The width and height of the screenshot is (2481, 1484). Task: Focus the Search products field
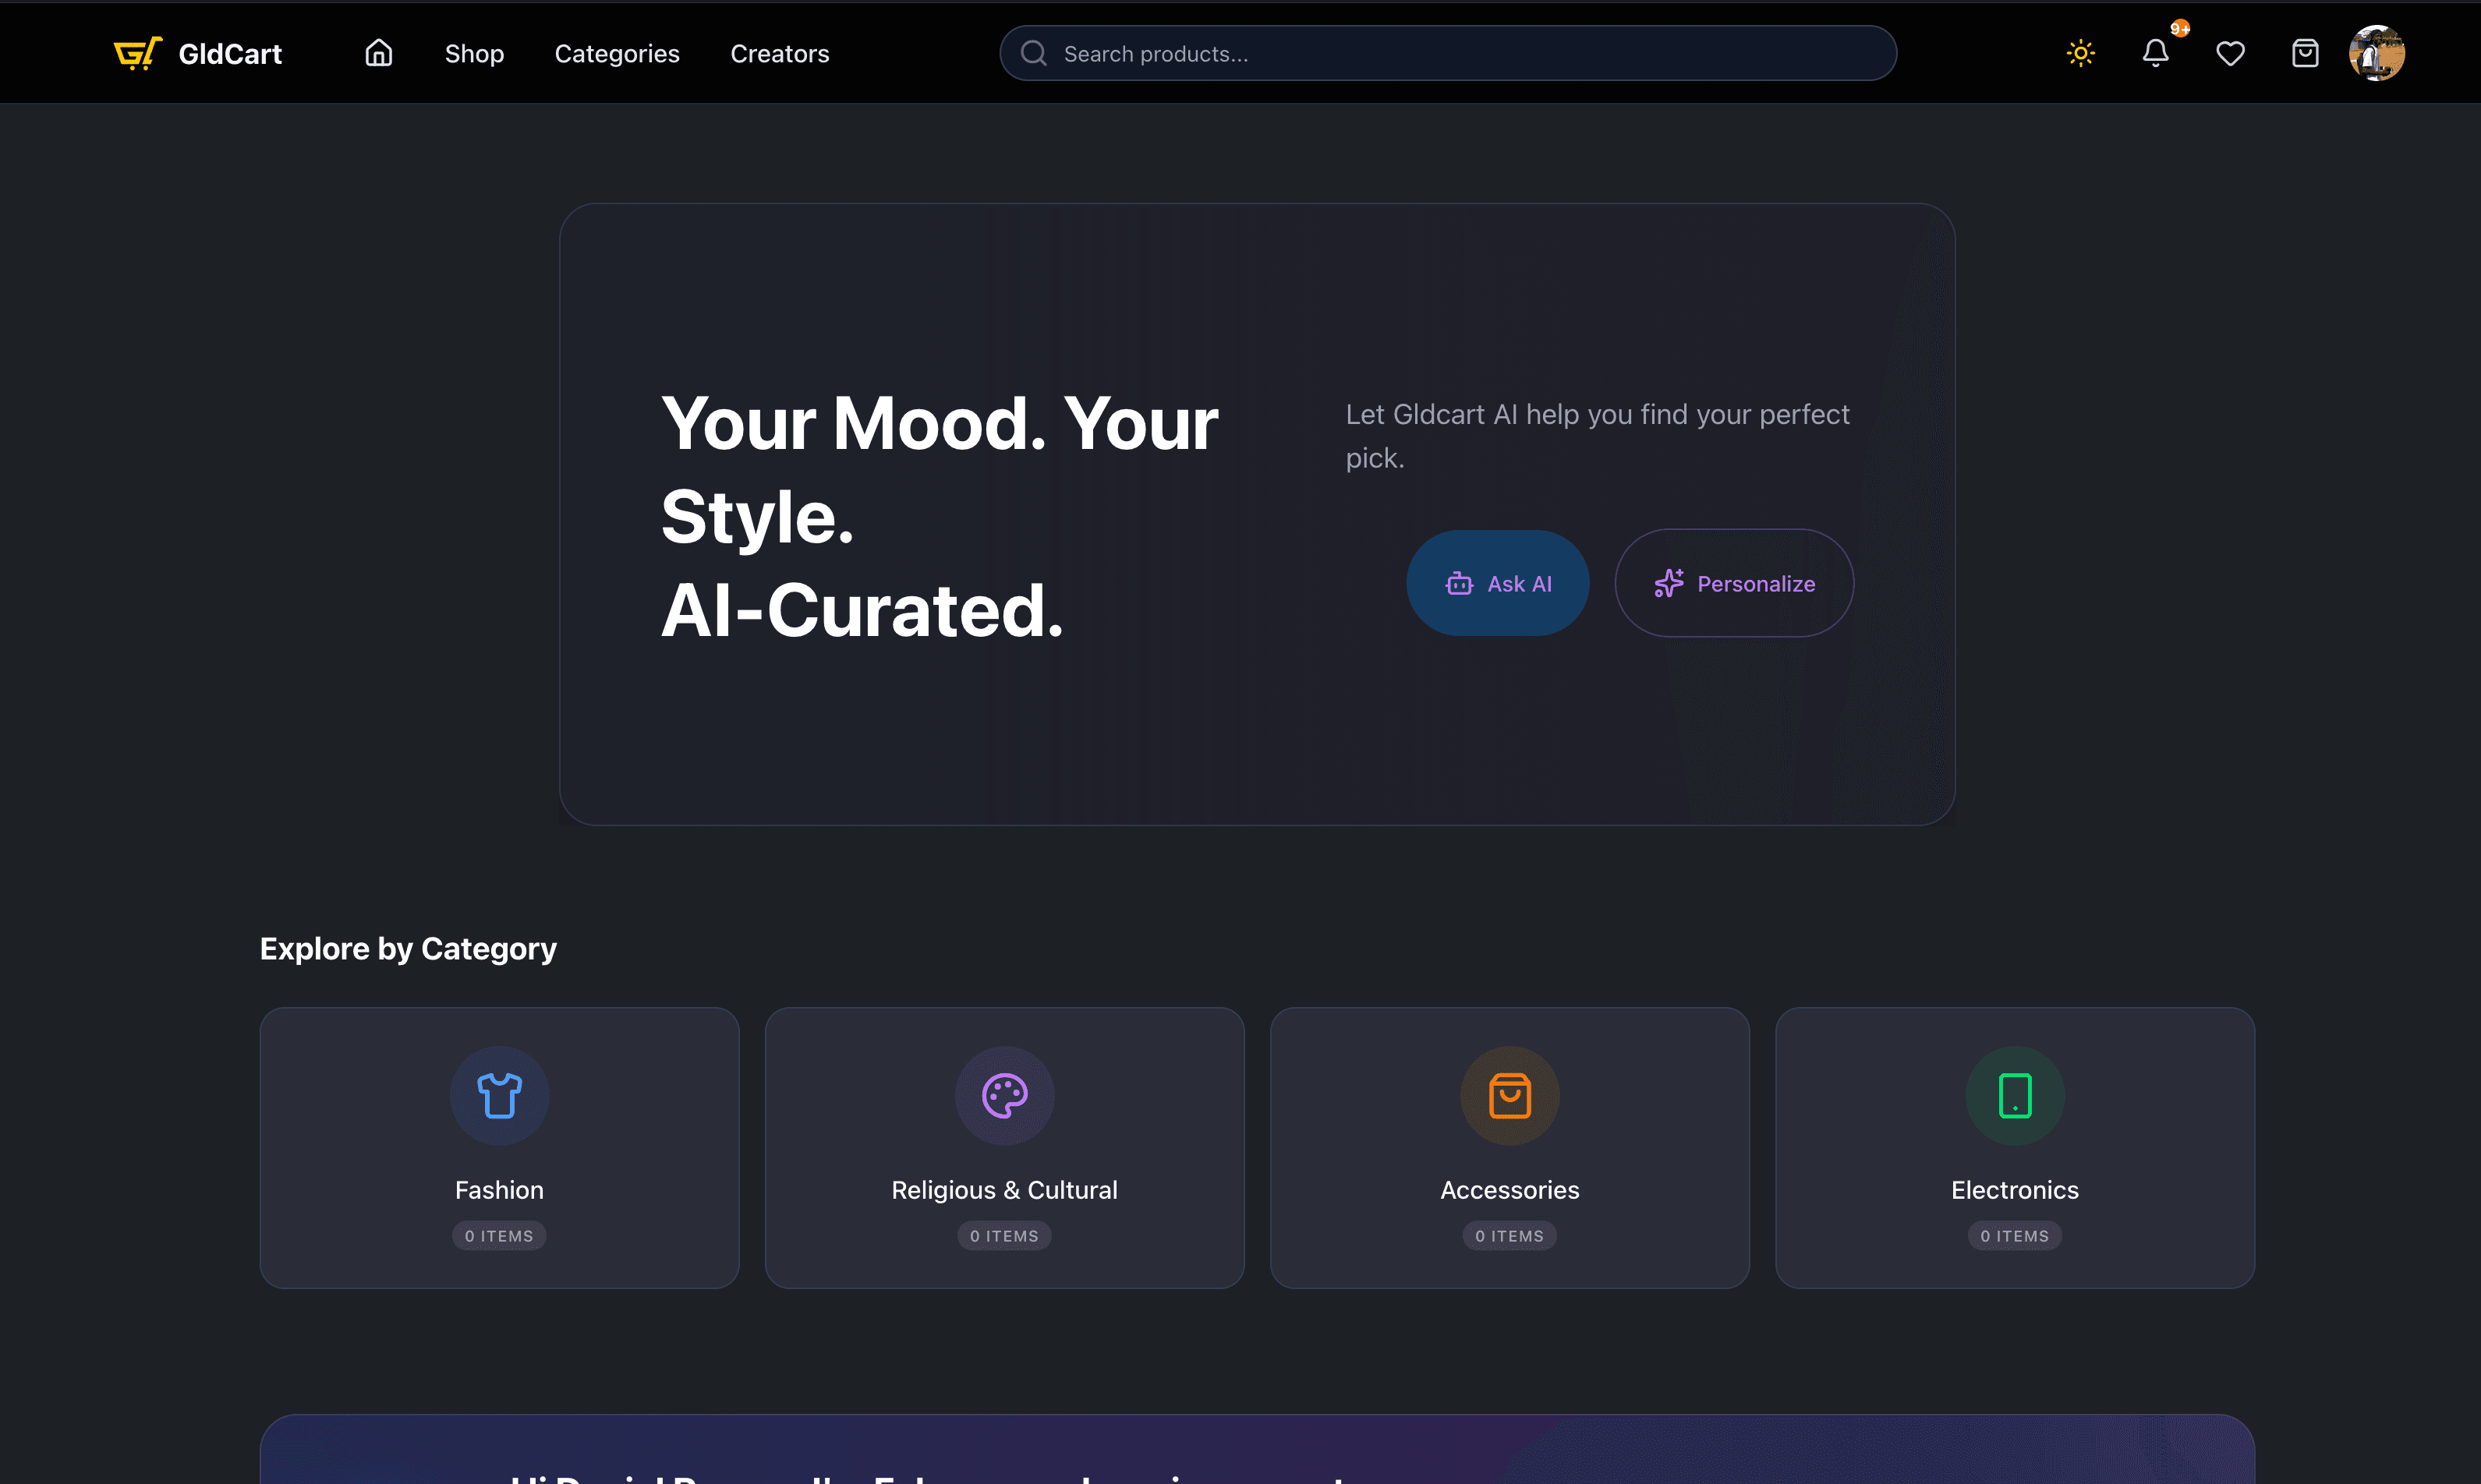pos(1448,53)
